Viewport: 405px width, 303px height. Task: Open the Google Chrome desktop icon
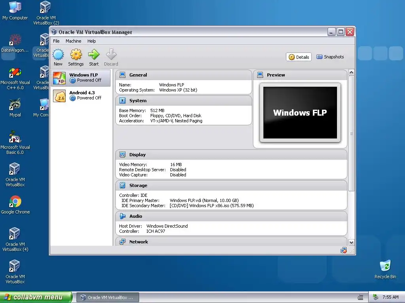coord(15,205)
